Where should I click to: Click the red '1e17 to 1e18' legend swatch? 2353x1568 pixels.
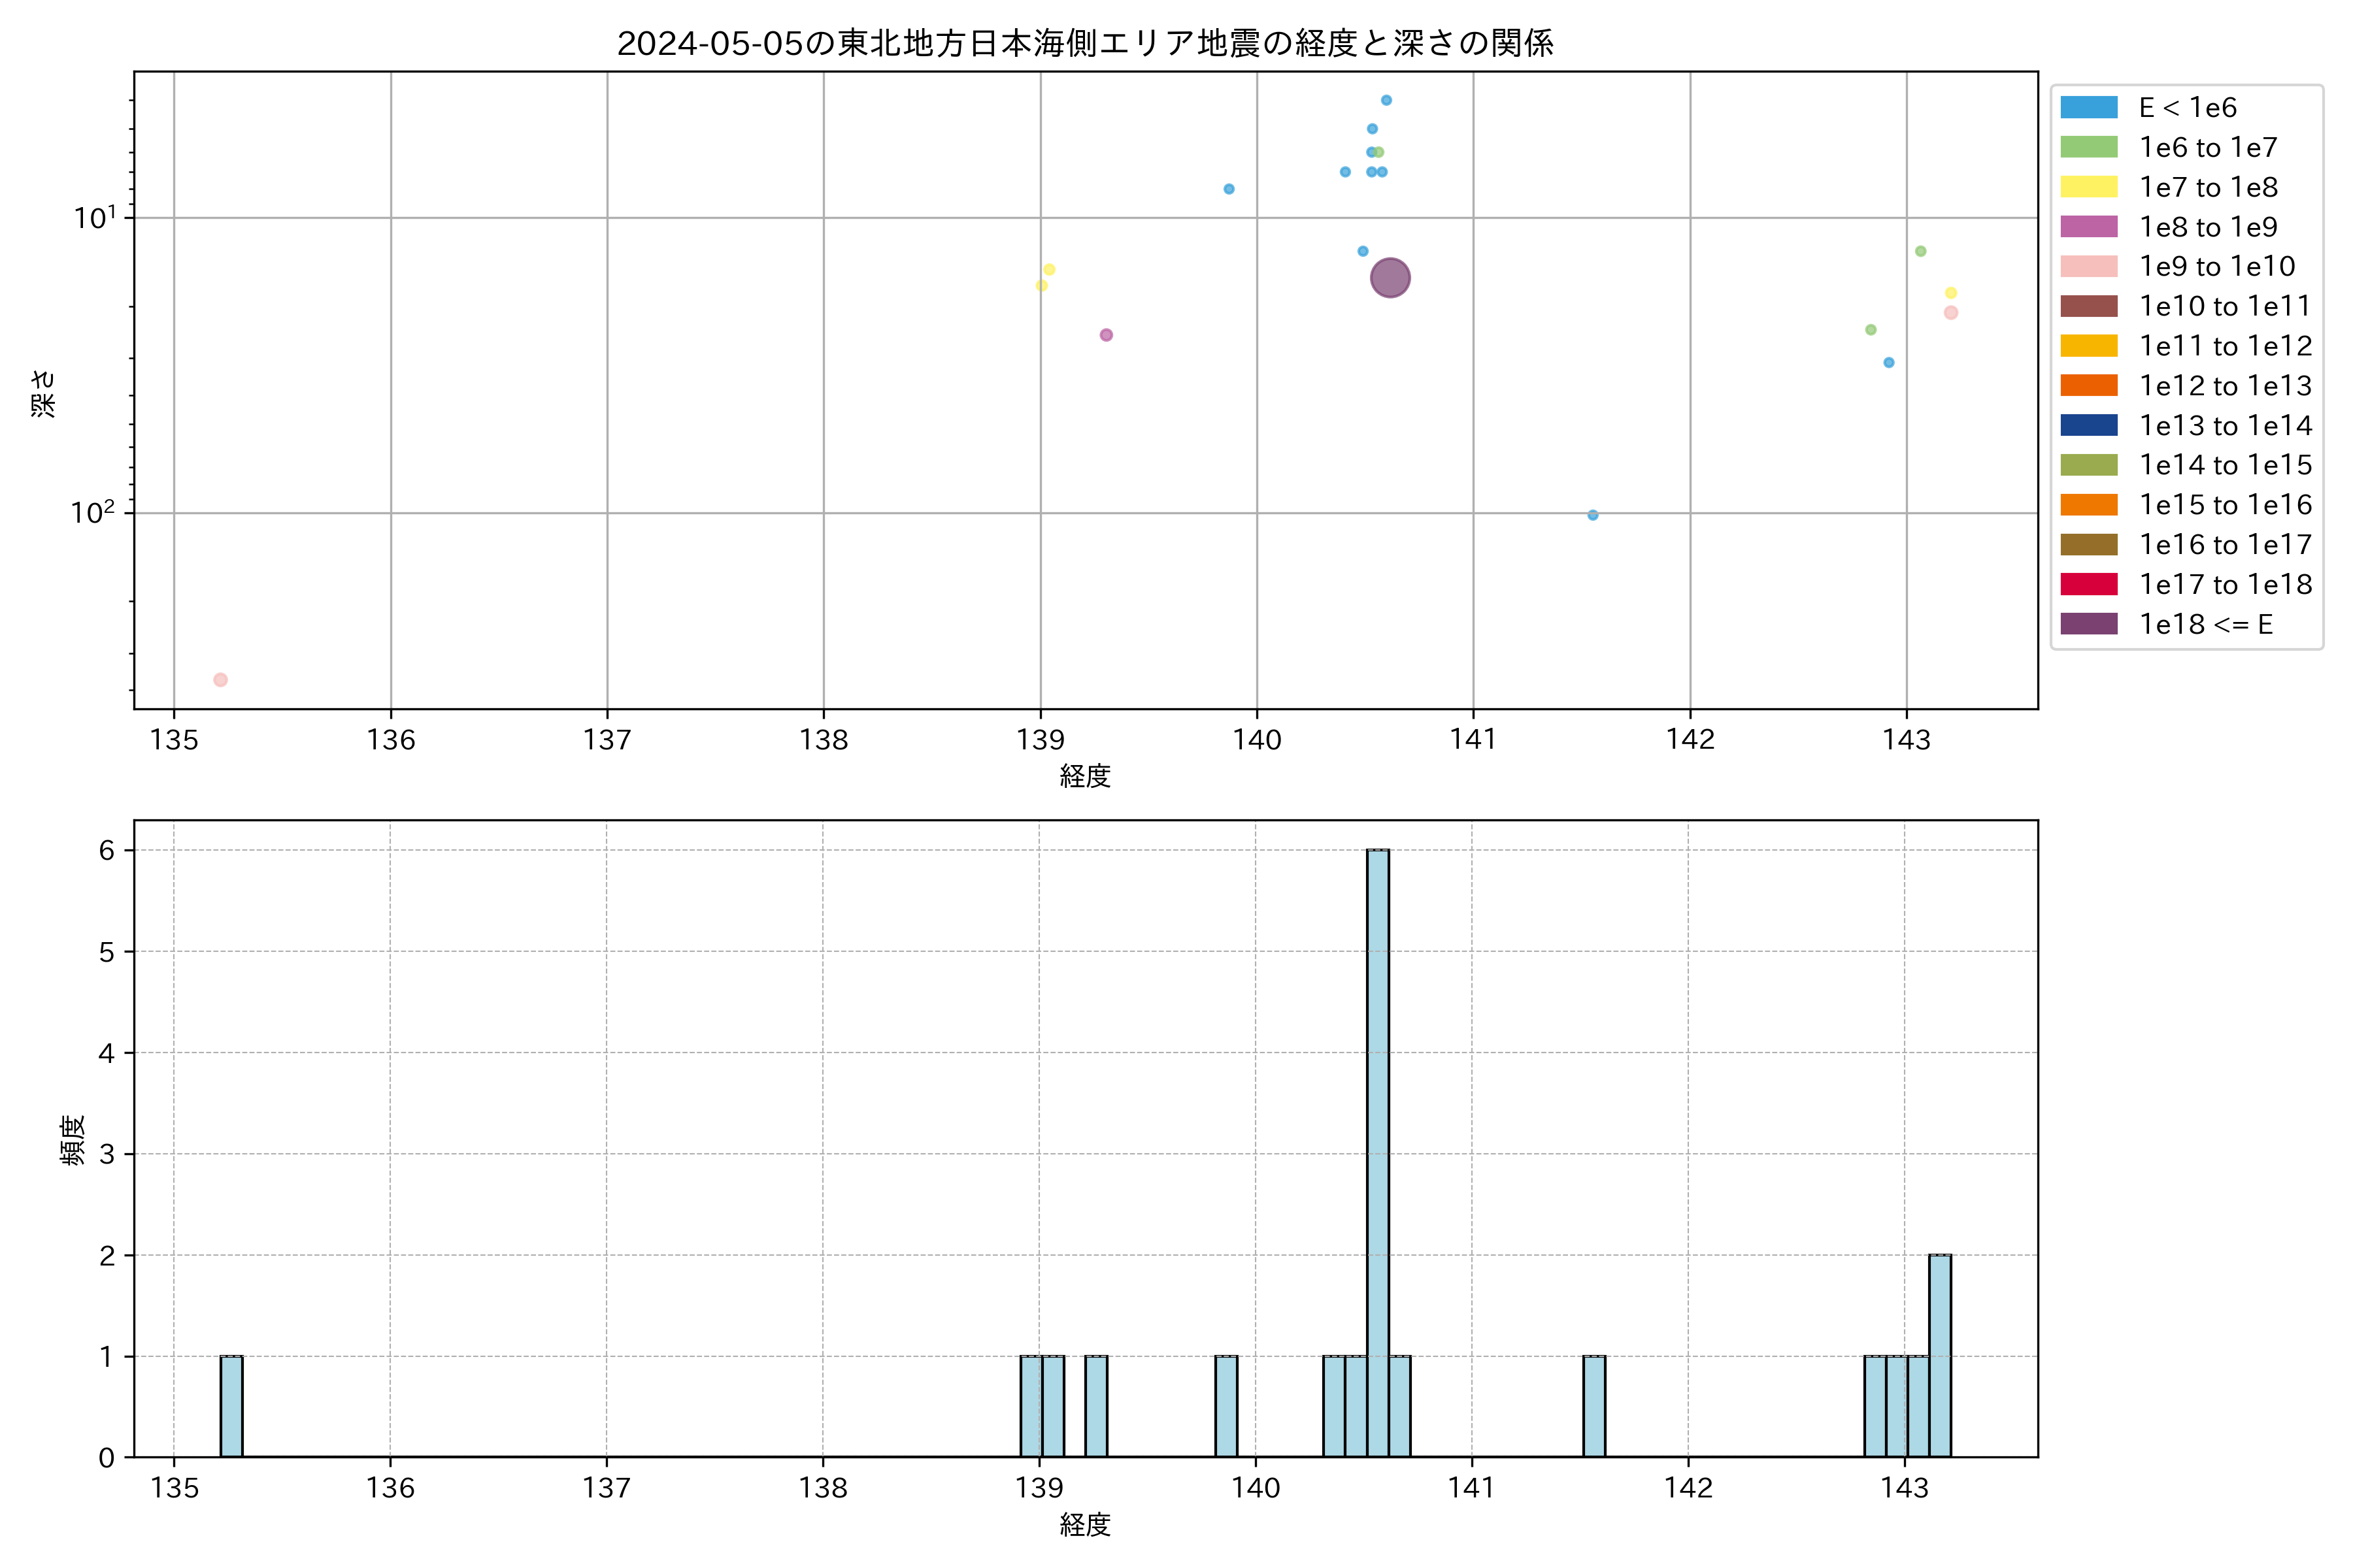[2089, 584]
